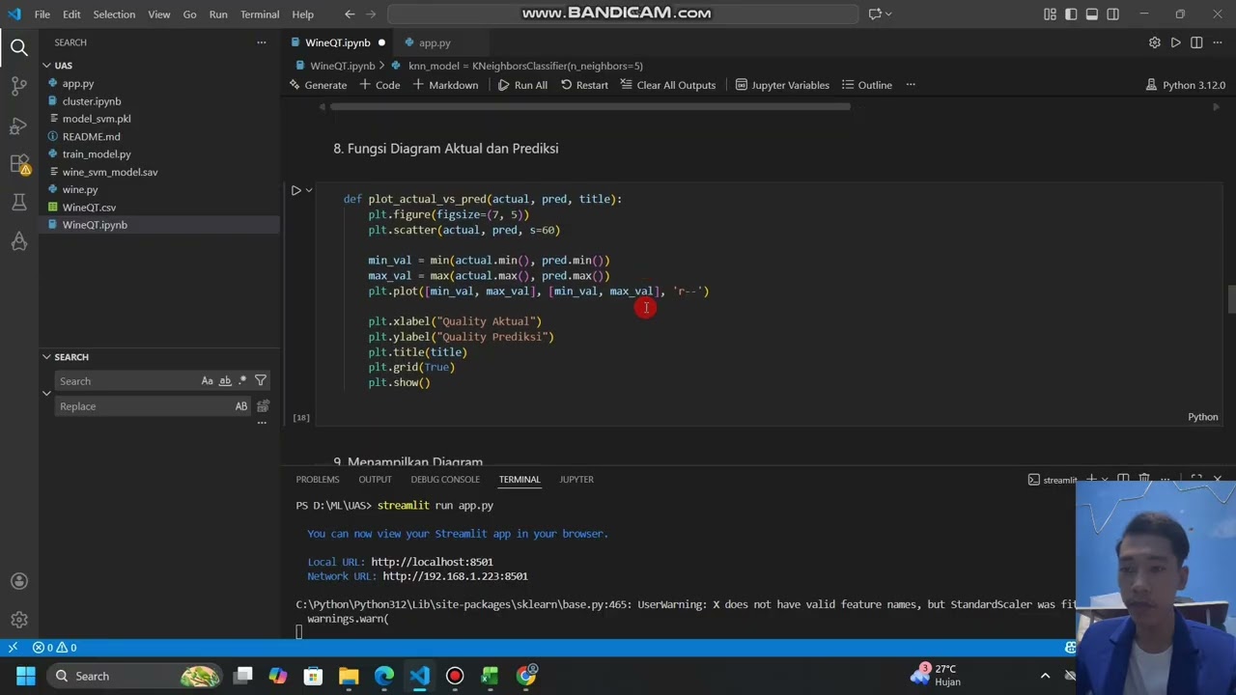Open wine_svm_model.sav in the explorer

[109, 172]
